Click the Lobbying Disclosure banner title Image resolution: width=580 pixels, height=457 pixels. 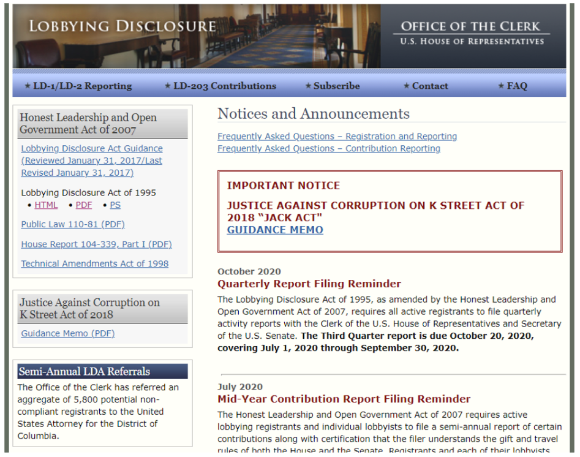click(x=122, y=26)
